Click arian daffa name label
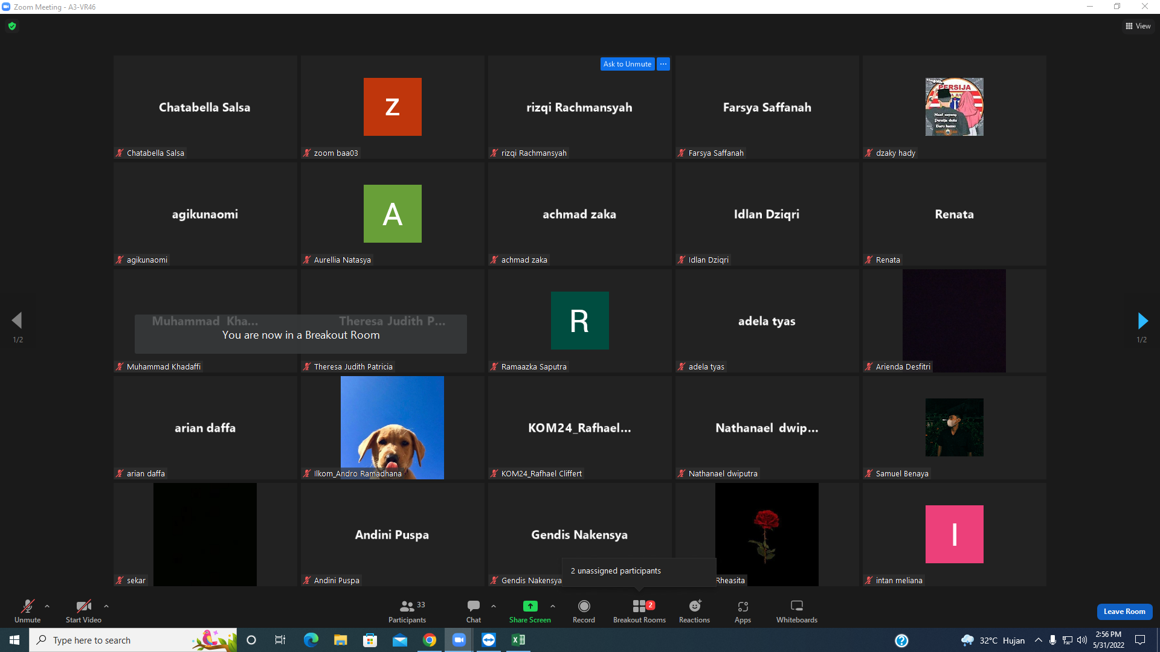 point(146,474)
